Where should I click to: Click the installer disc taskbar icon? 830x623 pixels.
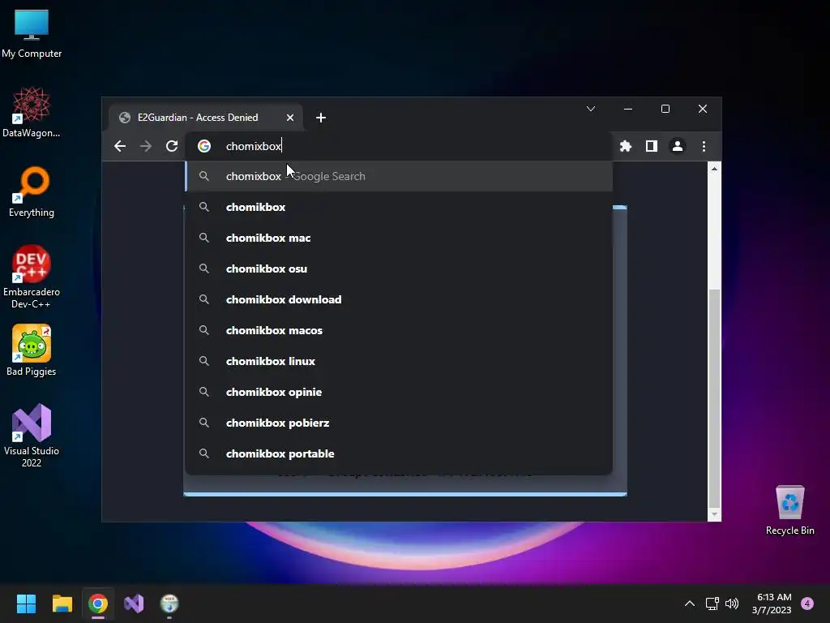click(x=169, y=604)
